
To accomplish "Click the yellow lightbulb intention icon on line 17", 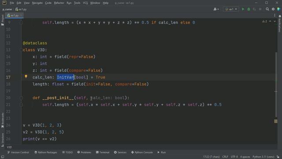I will click(x=26, y=76).
